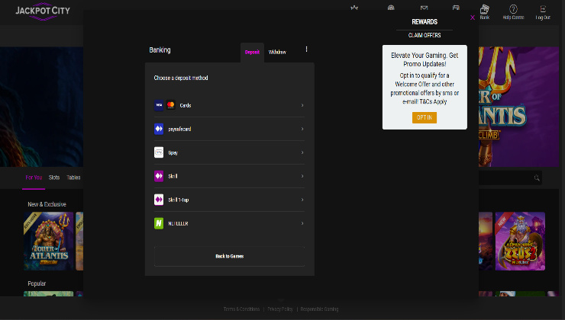565x320 pixels.
Task: Click the Log Out icon
Action: point(543,9)
